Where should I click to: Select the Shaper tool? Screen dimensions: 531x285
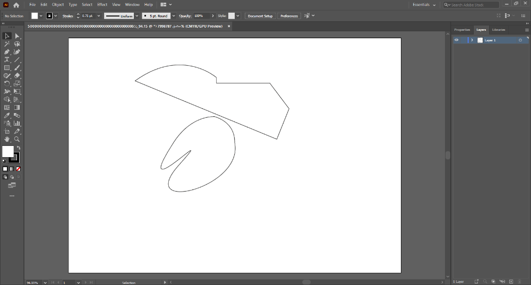pos(7,76)
